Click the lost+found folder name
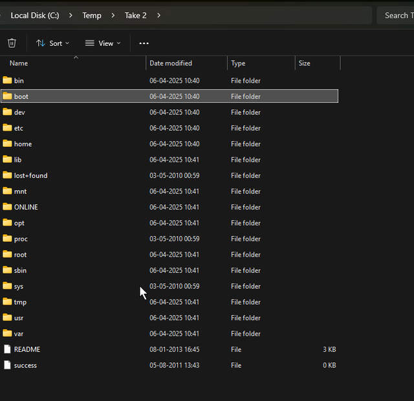The image size is (414, 401). coord(30,175)
